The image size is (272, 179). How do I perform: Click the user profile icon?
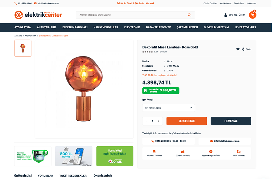[x=225, y=15]
